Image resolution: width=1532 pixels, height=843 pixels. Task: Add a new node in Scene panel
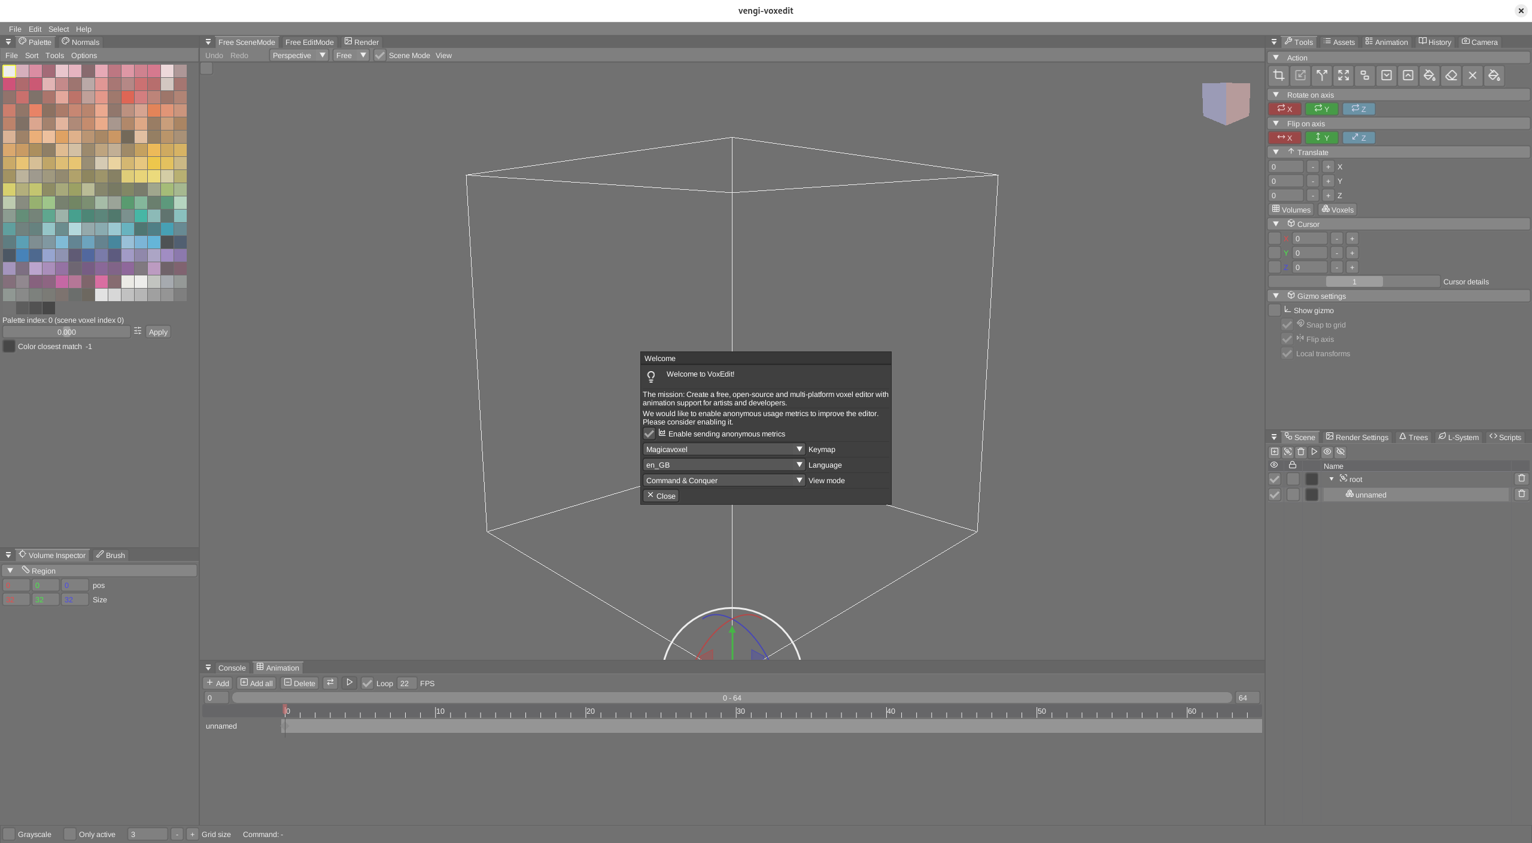1275,452
